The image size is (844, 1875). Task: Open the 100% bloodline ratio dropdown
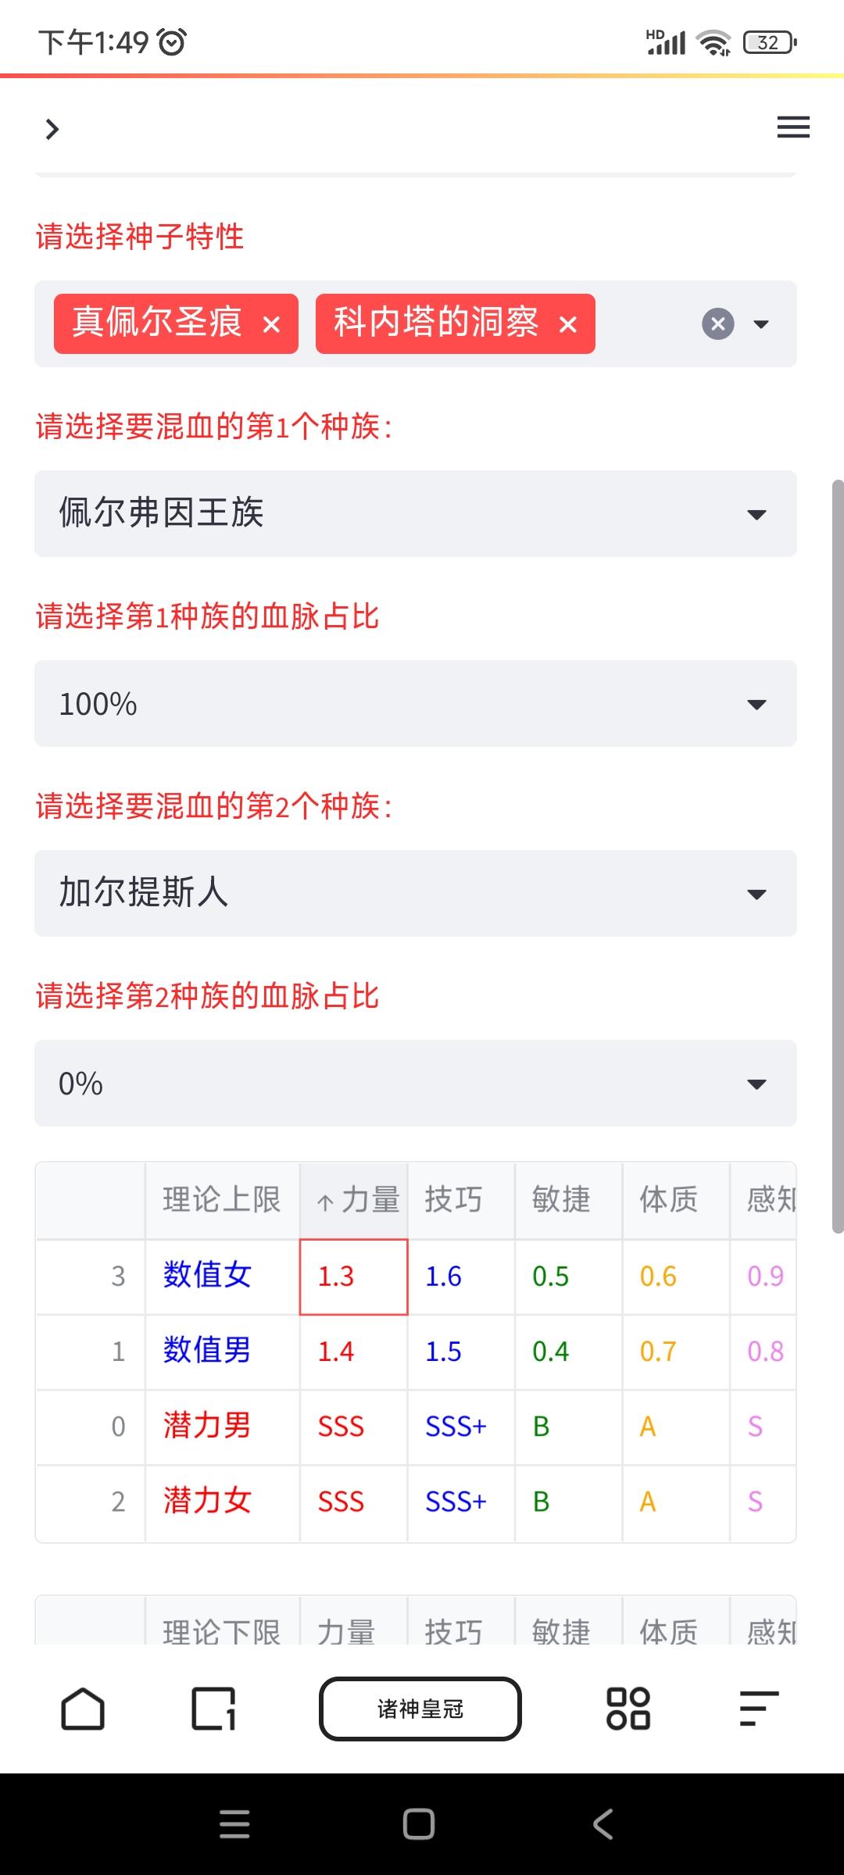coord(416,703)
